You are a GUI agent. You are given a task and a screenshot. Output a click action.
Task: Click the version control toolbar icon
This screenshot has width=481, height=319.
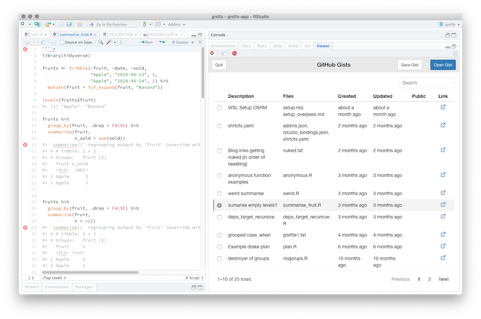(x=144, y=24)
